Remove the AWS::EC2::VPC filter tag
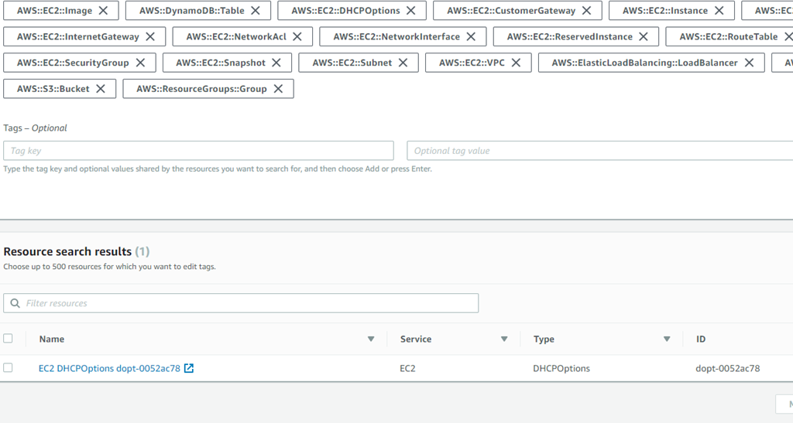This screenshot has height=423, width=793. pos(516,63)
